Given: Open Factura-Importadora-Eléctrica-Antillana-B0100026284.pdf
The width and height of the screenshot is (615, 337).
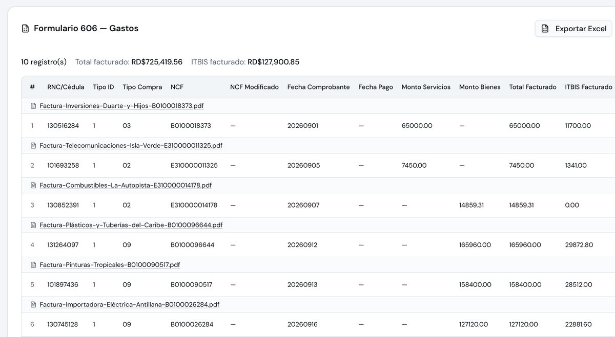Looking at the screenshot, I should tap(130, 305).
